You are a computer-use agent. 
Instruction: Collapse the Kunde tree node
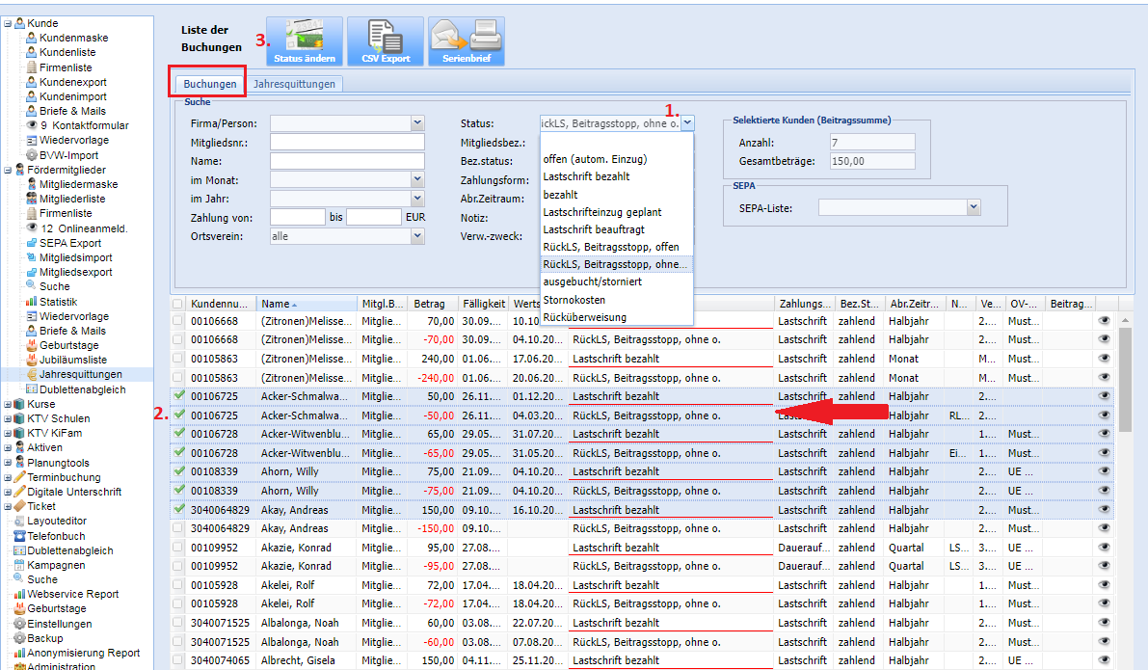coord(8,23)
